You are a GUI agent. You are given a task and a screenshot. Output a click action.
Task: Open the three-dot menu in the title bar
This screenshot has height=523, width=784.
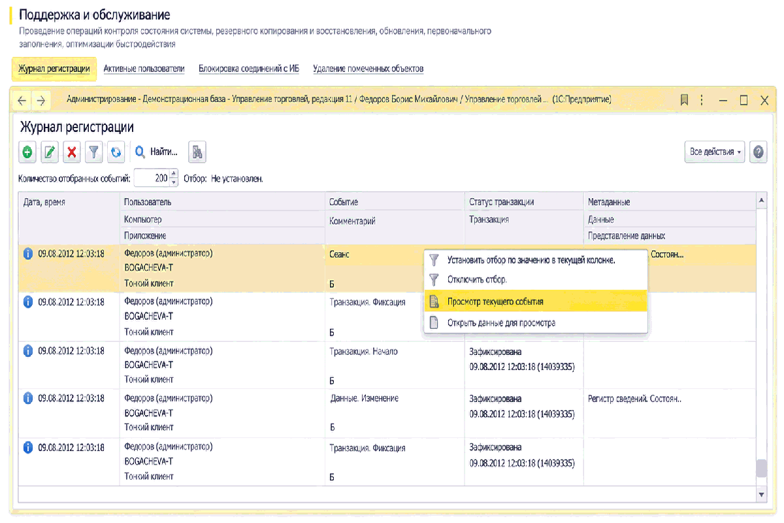702,100
